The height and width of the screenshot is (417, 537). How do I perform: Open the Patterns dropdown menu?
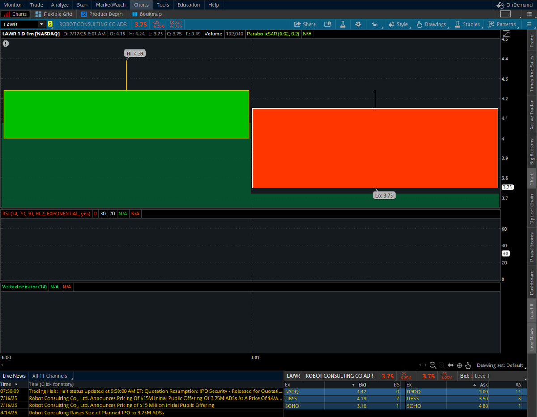point(503,24)
